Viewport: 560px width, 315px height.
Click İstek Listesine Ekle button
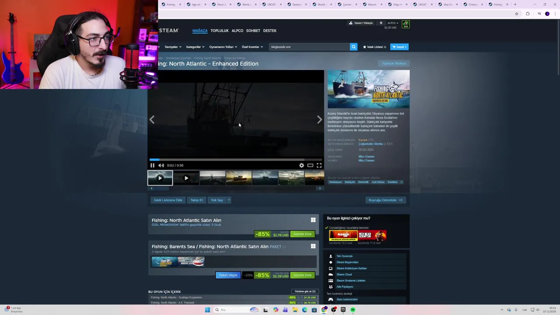tap(168, 200)
